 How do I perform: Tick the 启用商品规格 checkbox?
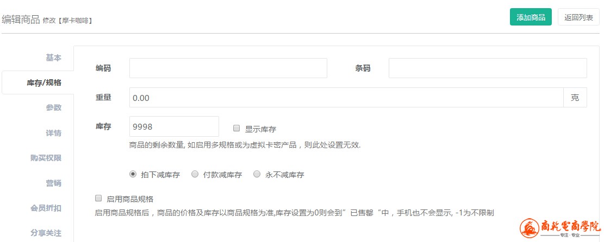pos(98,199)
